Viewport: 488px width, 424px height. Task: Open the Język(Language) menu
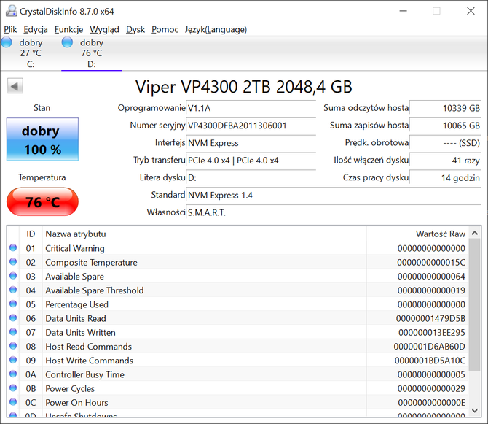[x=216, y=30]
